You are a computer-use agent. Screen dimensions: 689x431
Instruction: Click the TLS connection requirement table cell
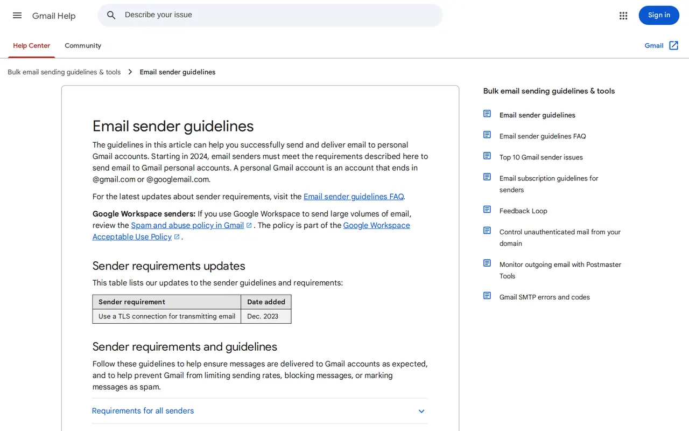pos(167,316)
